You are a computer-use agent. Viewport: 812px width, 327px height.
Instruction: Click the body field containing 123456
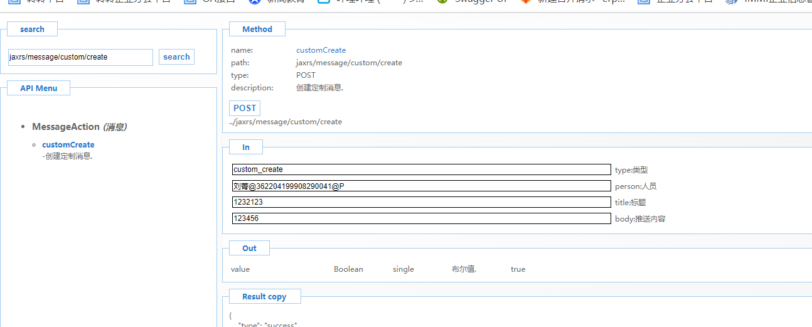[421, 218]
